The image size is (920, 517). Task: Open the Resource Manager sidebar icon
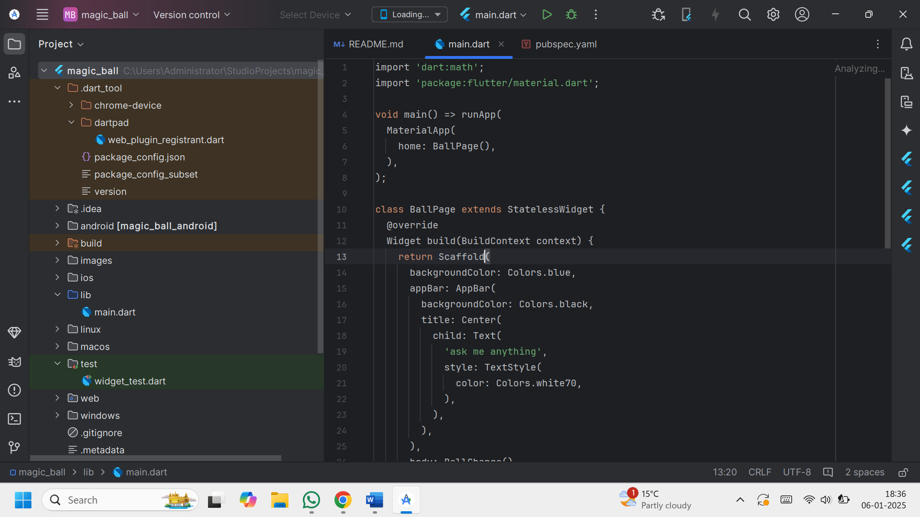pyautogui.click(x=14, y=73)
